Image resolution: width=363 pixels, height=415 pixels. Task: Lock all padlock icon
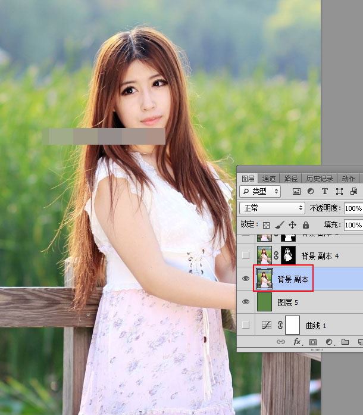306,225
